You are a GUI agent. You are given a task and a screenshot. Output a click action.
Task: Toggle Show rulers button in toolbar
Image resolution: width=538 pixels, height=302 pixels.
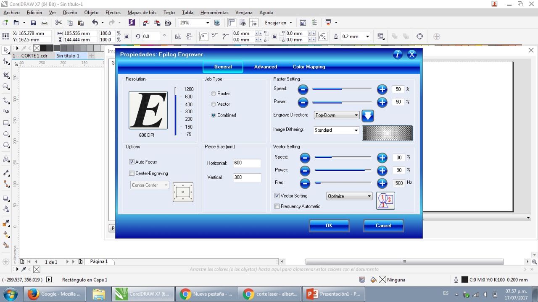point(232,23)
